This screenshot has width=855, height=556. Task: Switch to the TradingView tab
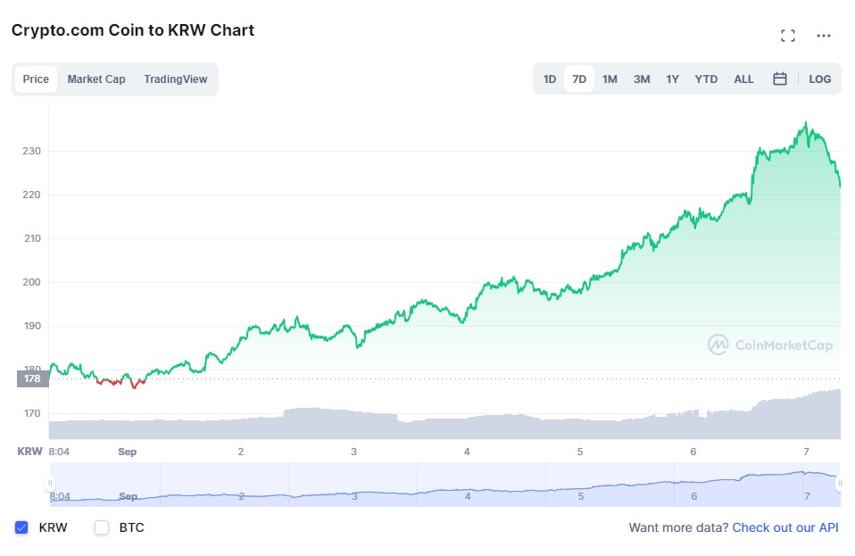point(175,79)
